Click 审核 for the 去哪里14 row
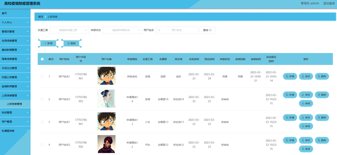 point(306,103)
